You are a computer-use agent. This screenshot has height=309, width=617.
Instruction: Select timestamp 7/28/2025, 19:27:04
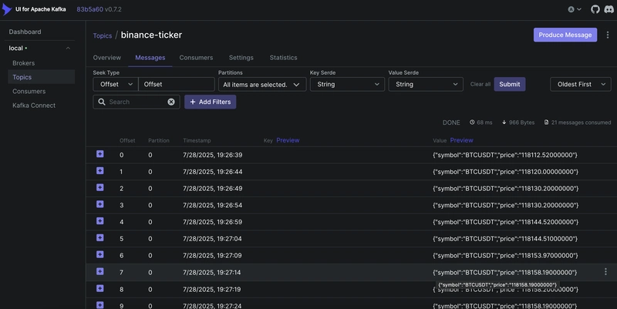[x=212, y=239]
